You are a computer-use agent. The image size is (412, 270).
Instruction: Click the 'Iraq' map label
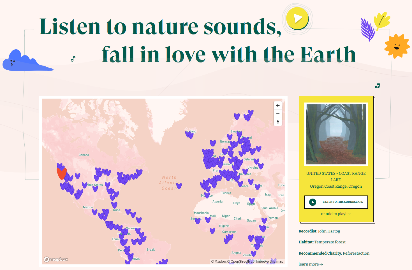coord(268,194)
